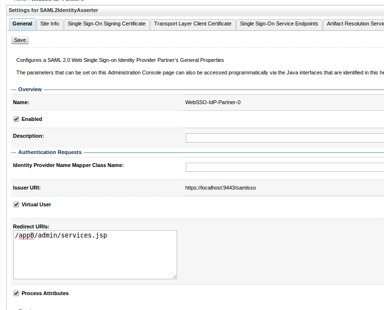The width and height of the screenshot is (384, 310).
Task: Click the textarea resize handle corner
Action: pyautogui.click(x=175, y=276)
